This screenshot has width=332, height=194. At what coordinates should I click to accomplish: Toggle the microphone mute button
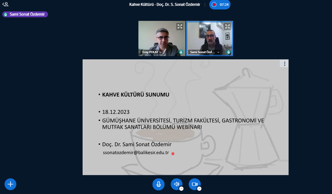159,184
